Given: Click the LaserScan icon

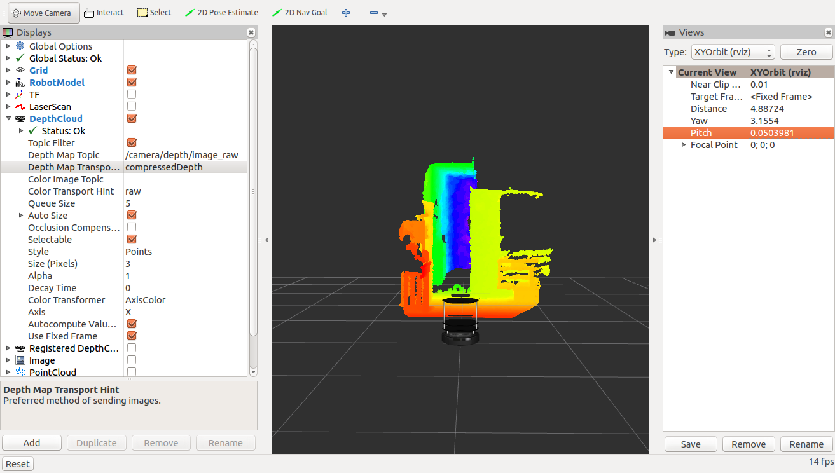Looking at the screenshot, I should coord(20,106).
